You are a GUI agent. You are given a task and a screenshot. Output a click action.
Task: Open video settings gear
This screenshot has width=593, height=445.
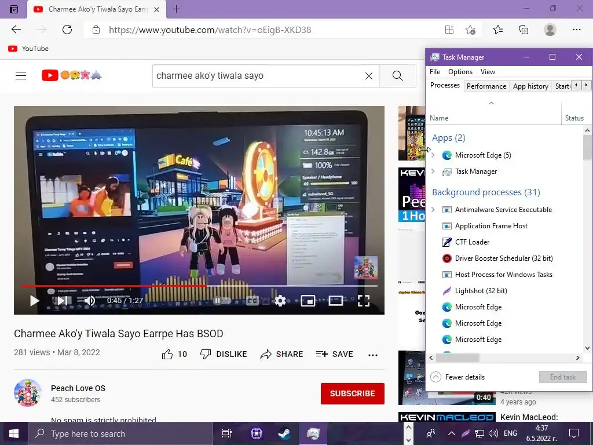[280, 301]
